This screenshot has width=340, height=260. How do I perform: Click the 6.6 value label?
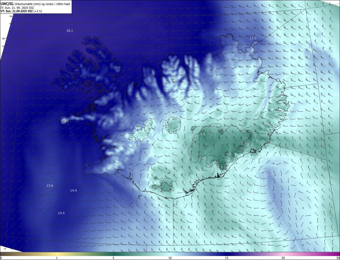tap(155, 188)
